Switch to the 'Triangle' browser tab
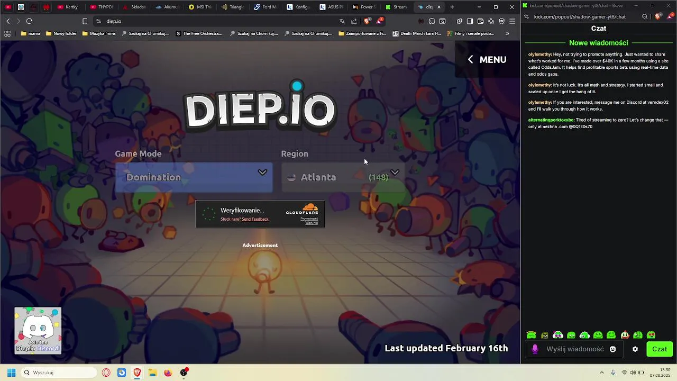The width and height of the screenshot is (677, 381). coord(233,7)
